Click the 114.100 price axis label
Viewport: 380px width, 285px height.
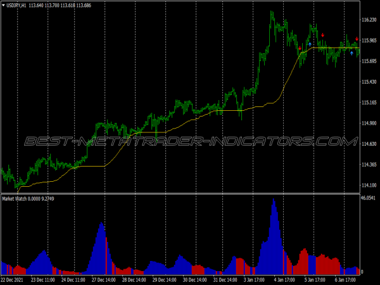click(x=369, y=185)
